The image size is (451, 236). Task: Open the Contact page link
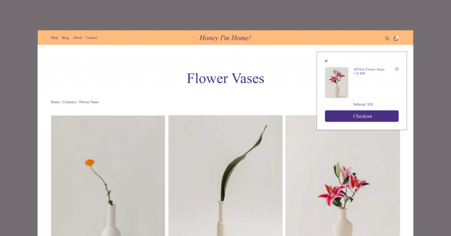pos(91,38)
